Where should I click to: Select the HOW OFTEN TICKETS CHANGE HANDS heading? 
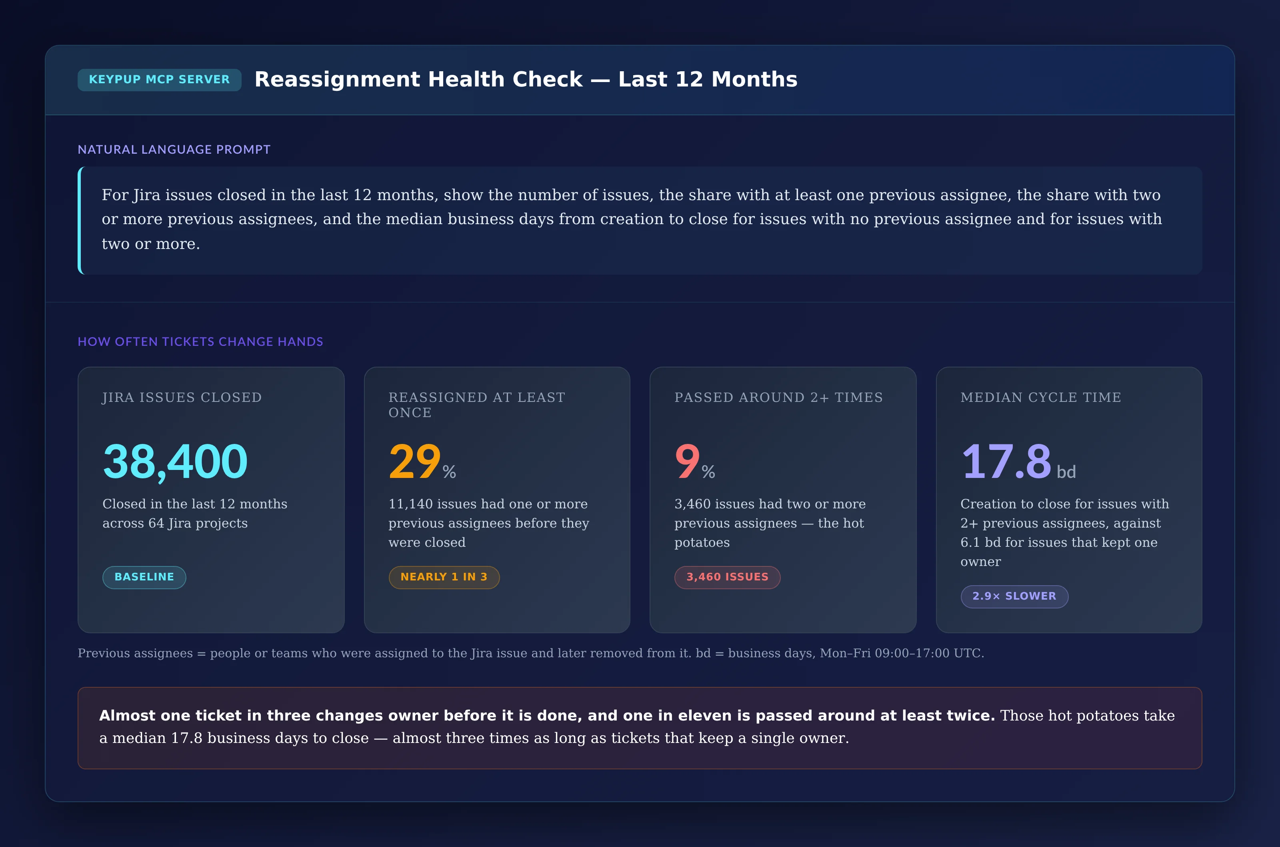tap(200, 342)
